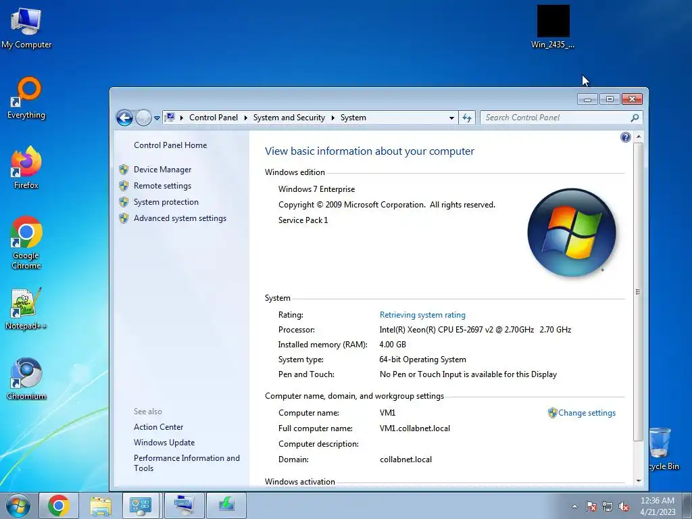The height and width of the screenshot is (519, 692).
Task: Click green arrow taskbar application
Action: tap(226, 505)
